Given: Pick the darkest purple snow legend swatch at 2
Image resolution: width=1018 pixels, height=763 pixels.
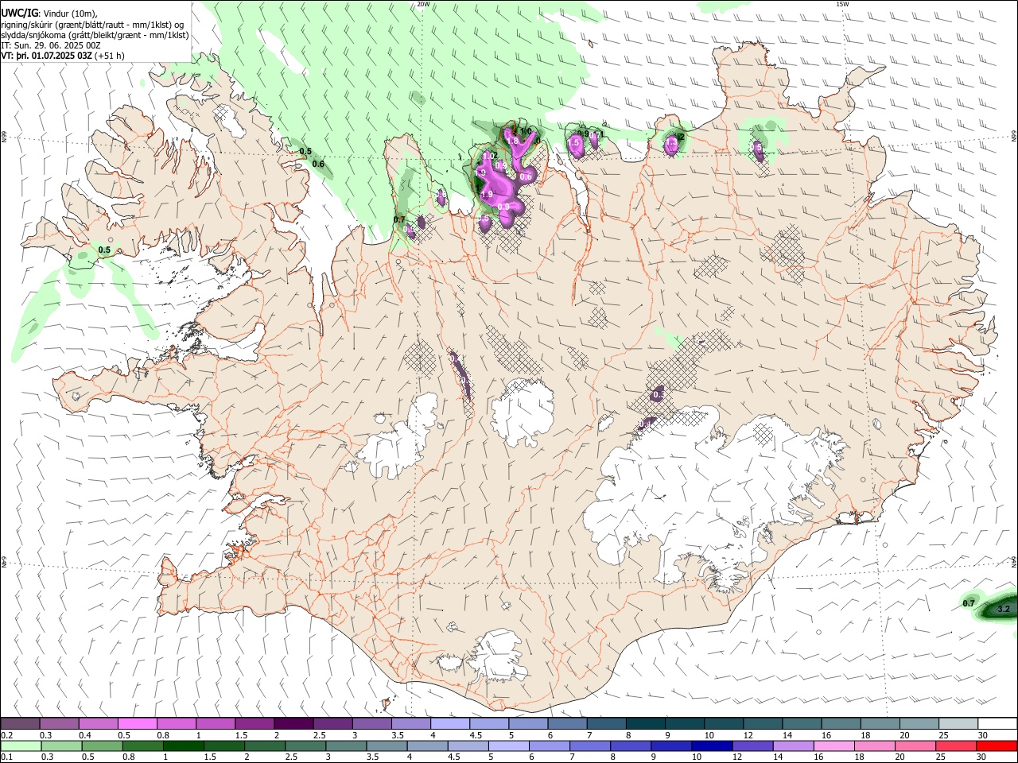Looking at the screenshot, I should click(x=293, y=723).
